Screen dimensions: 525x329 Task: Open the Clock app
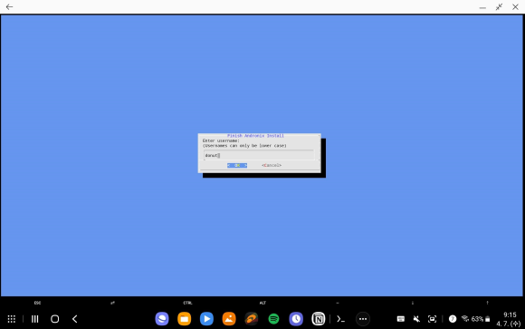tap(296, 319)
